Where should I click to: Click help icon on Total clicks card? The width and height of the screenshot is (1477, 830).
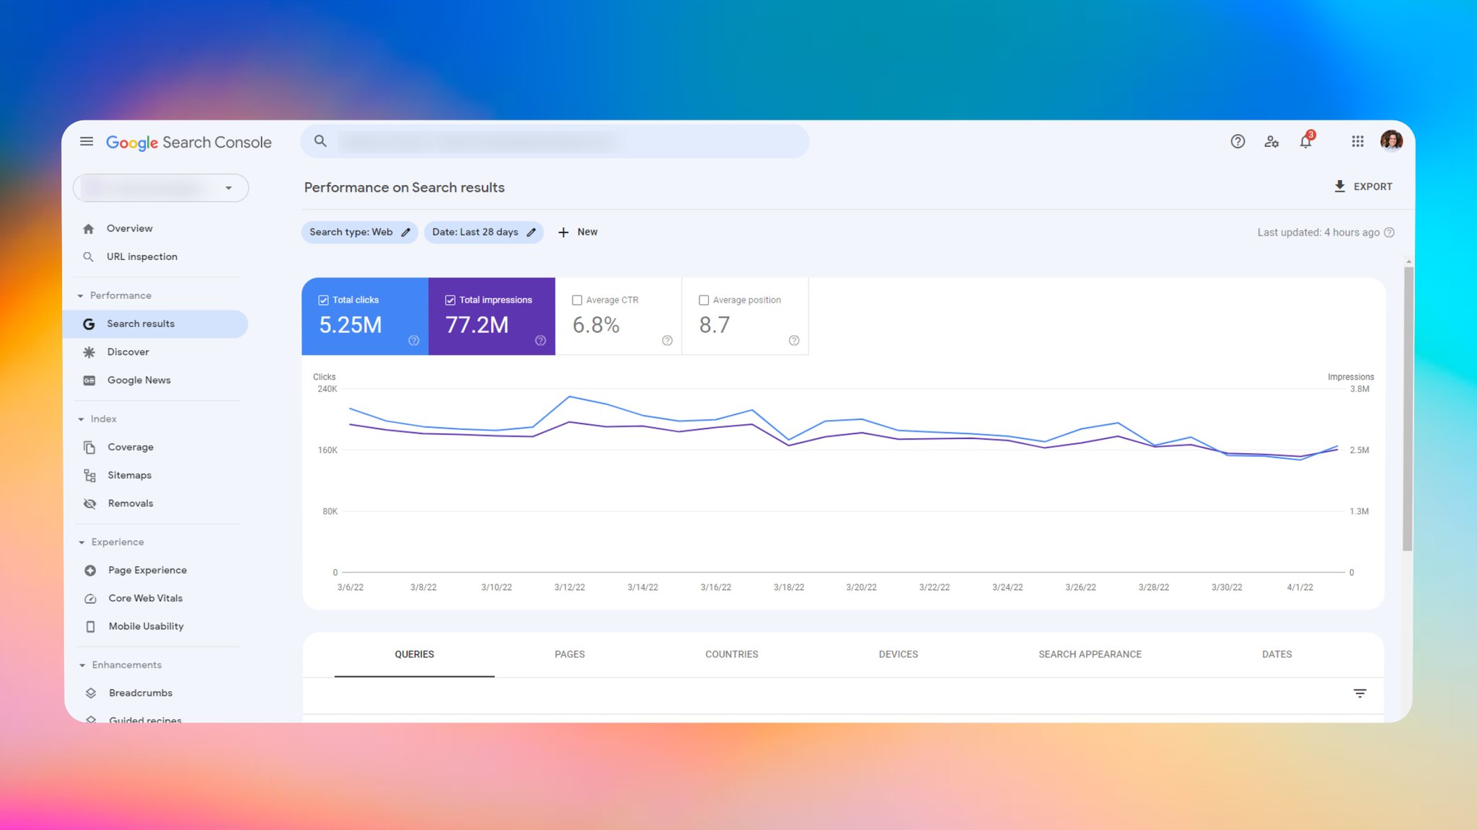(x=414, y=341)
